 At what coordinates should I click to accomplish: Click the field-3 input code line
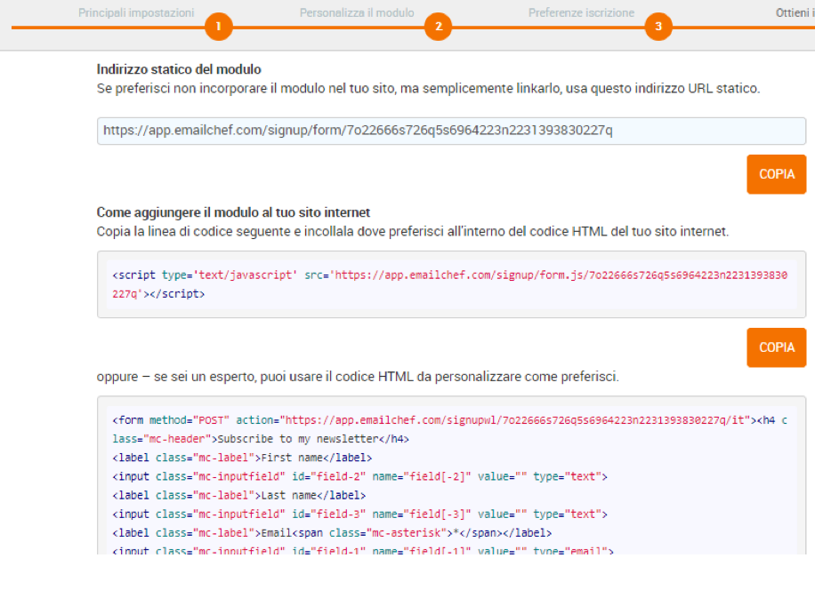click(359, 514)
